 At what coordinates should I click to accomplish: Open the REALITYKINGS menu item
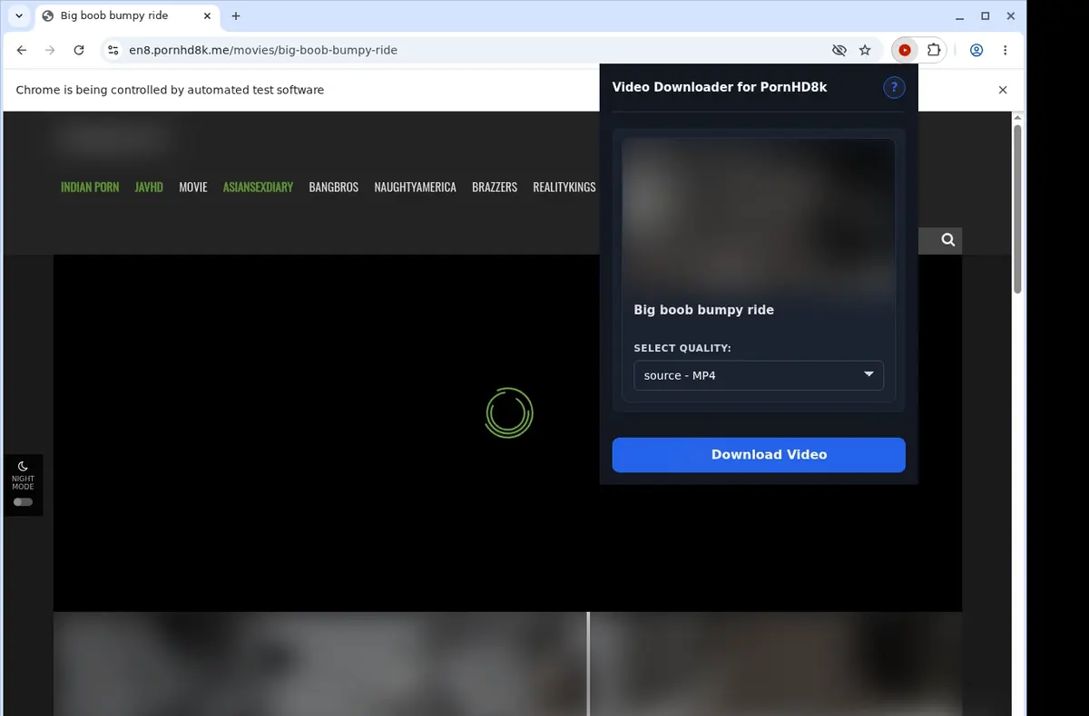pos(564,188)
